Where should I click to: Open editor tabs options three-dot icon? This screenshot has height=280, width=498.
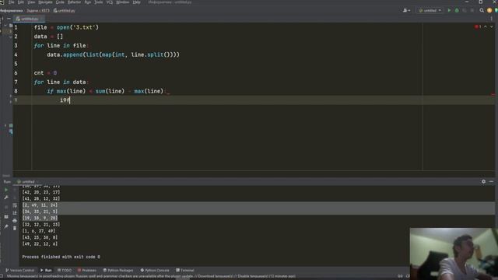[491, 19]
